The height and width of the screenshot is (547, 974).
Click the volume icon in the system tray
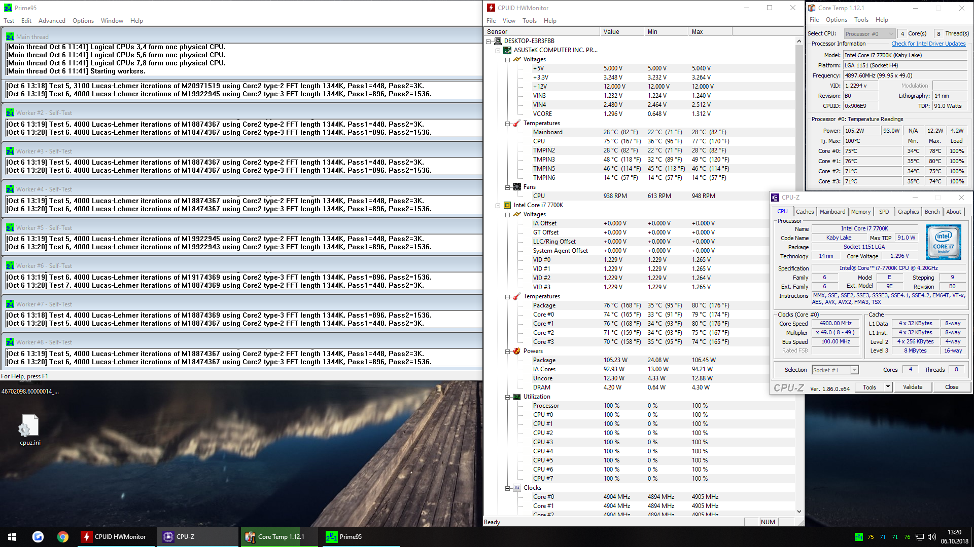[x=931, y=537]
